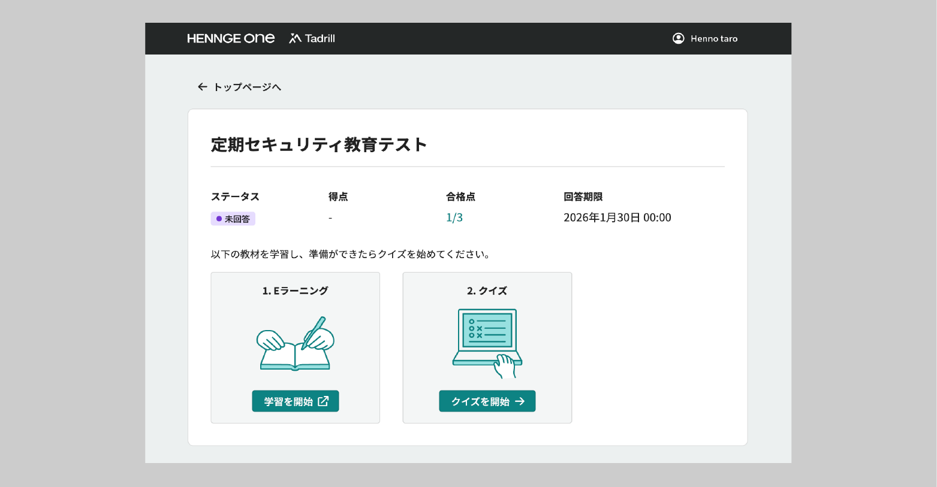Click the Tadrill logo icon

(295, 38)
